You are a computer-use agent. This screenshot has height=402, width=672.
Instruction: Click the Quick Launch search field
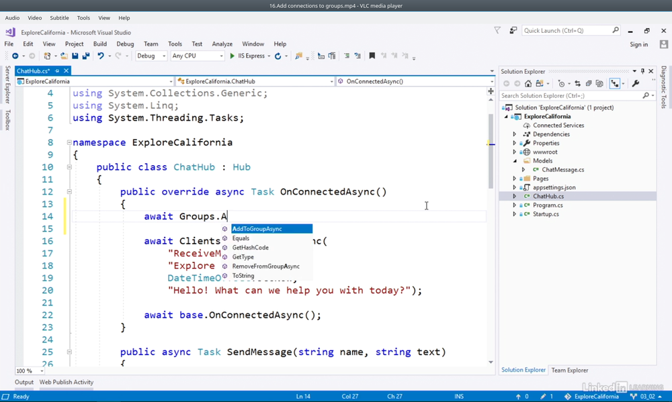(x=571, y=30)
